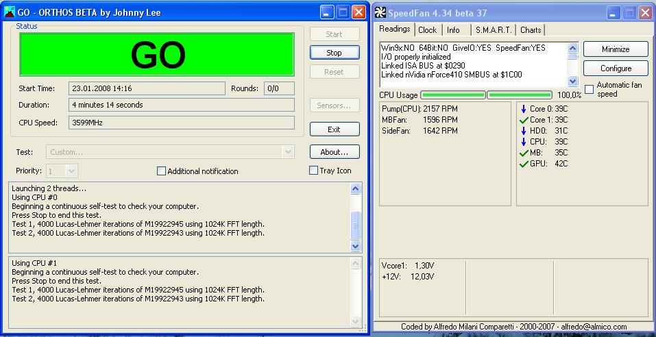
Task: Open the Test dropdown showing Custom...
Action: click(x=170, y=152)
